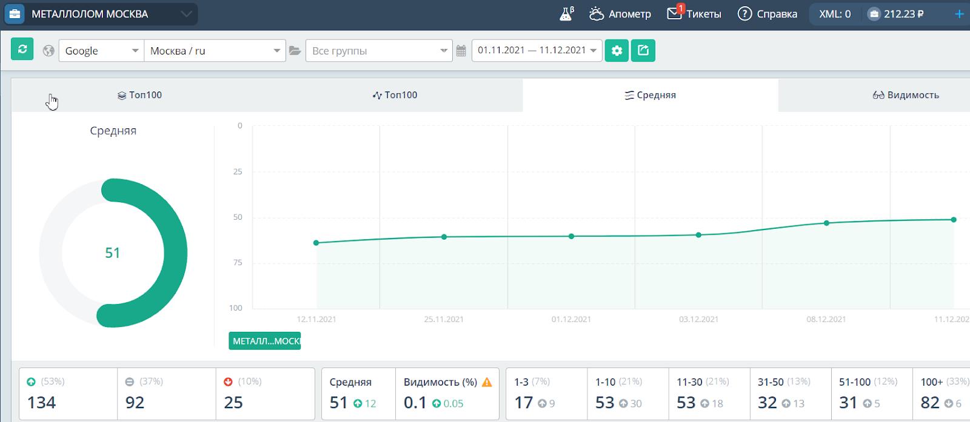
Task: Switch to the Видимость tab
Action: point(905,95)
